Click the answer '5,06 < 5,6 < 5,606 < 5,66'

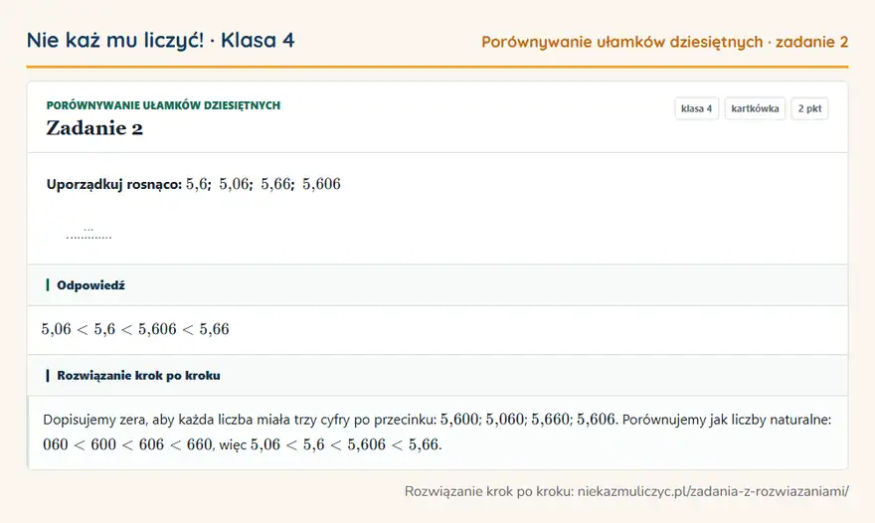coord(135,329)
